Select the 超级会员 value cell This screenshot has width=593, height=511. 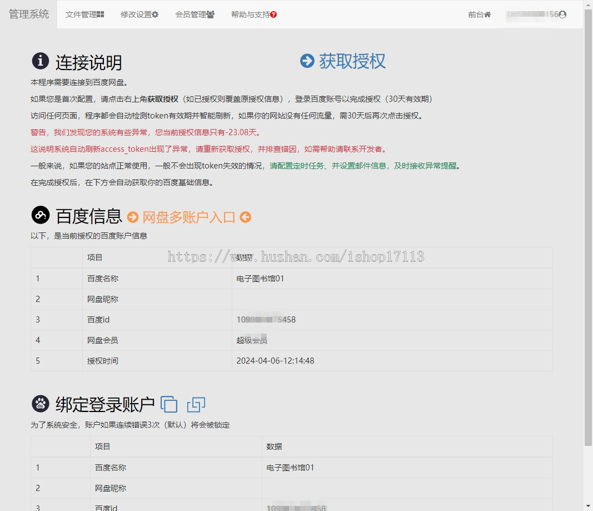point(392,340)
